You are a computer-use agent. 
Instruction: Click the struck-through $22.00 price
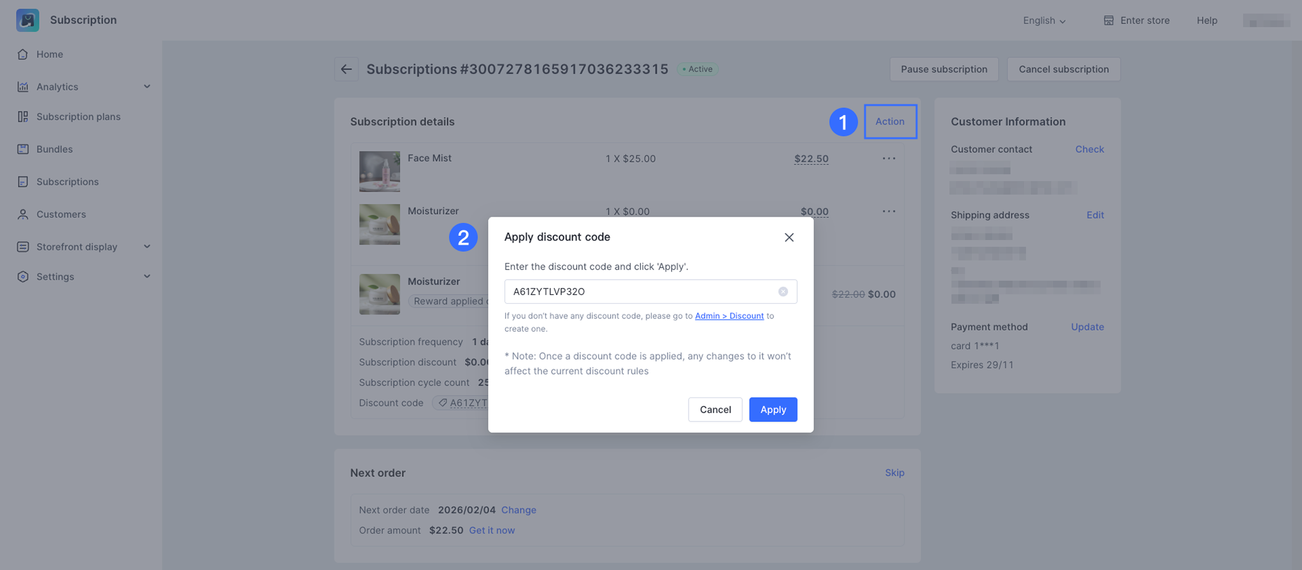click(848, 294)
